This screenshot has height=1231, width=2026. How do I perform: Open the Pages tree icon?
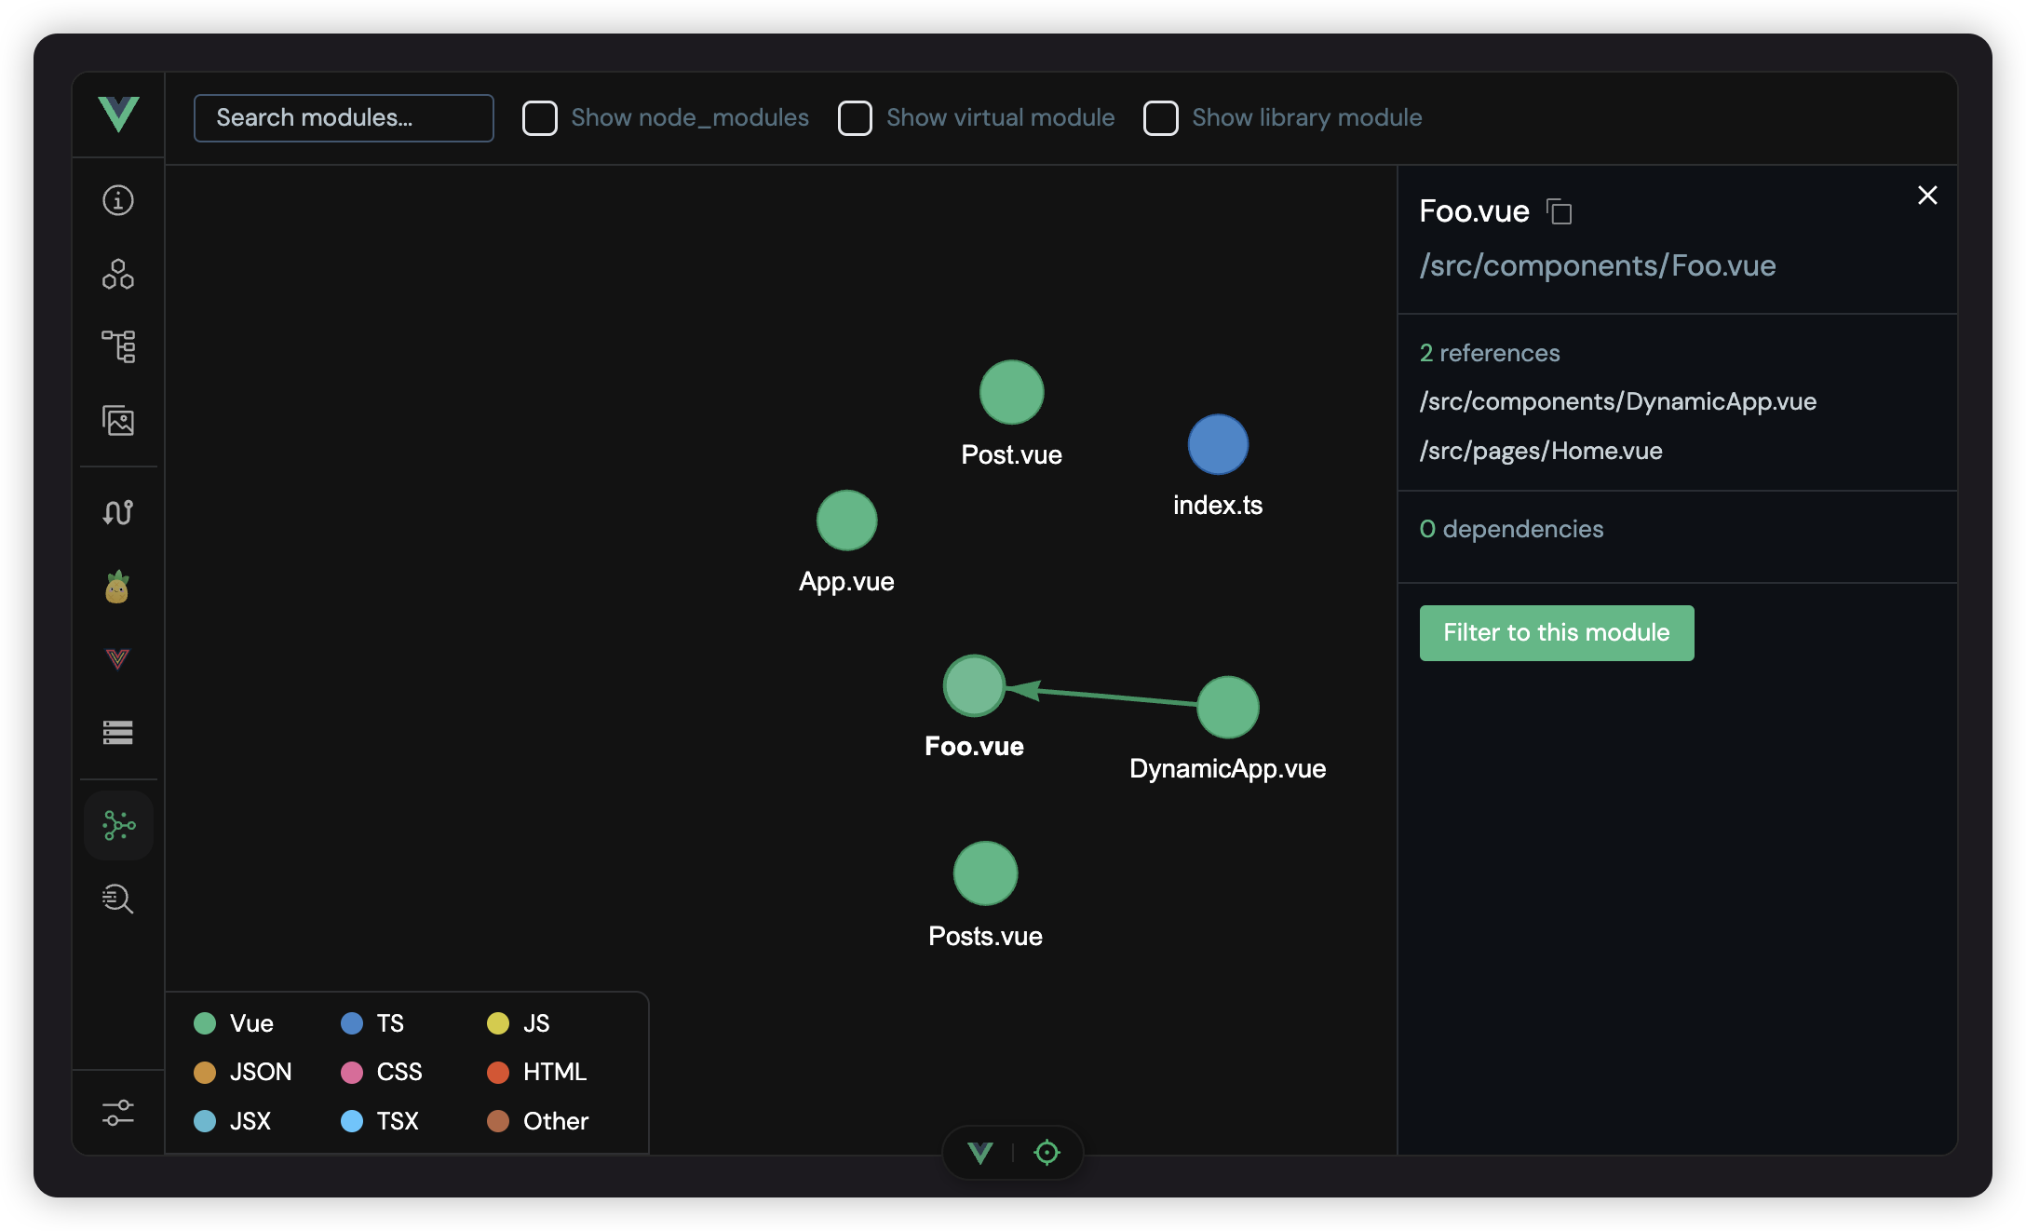(118, 346)
